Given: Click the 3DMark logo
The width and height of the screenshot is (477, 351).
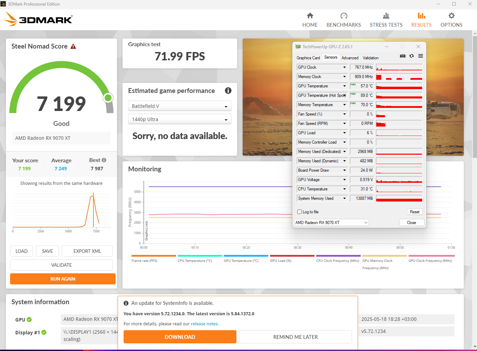Looking at the screenshot, I should [38, 19].
